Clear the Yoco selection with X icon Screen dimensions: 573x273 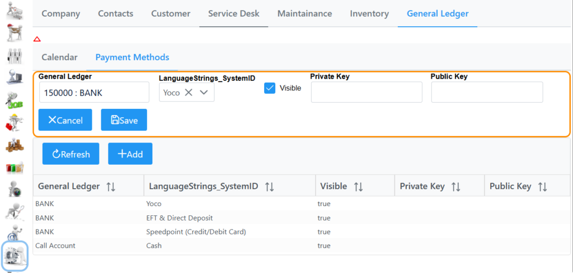(189, 93)
